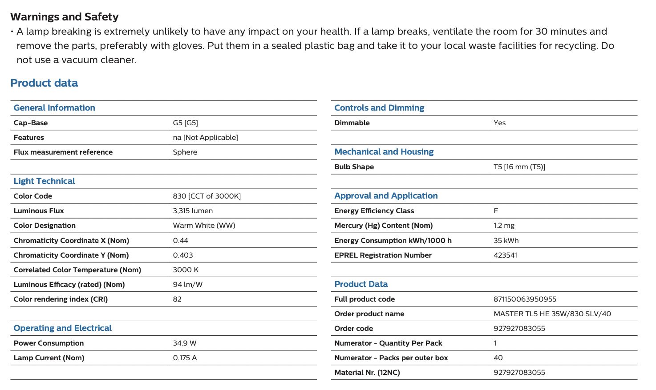This screenshot has width=656, height=390.
Task: Click the Warnings and Safety heading
Action: pyautogui.click(x=65, y=17)
